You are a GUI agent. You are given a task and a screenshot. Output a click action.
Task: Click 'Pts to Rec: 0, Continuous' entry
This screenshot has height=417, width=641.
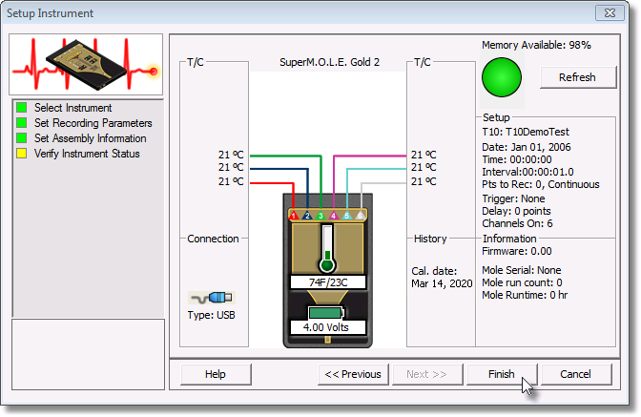(541, 184)
